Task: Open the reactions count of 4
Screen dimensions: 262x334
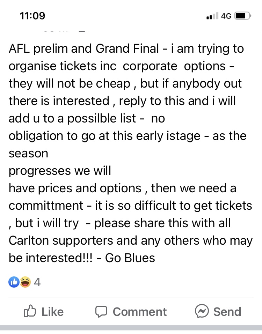Action: (37, 282)
